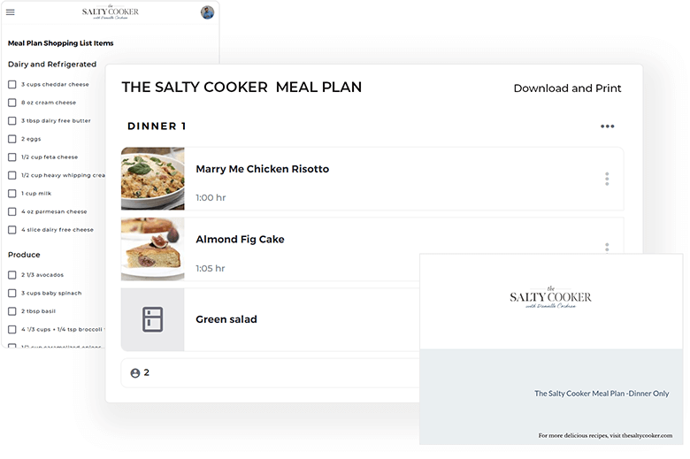This screenshot has height=459, width=690.
Task: Check 4 slice dairy free cheese
Action: pos(12,230)
